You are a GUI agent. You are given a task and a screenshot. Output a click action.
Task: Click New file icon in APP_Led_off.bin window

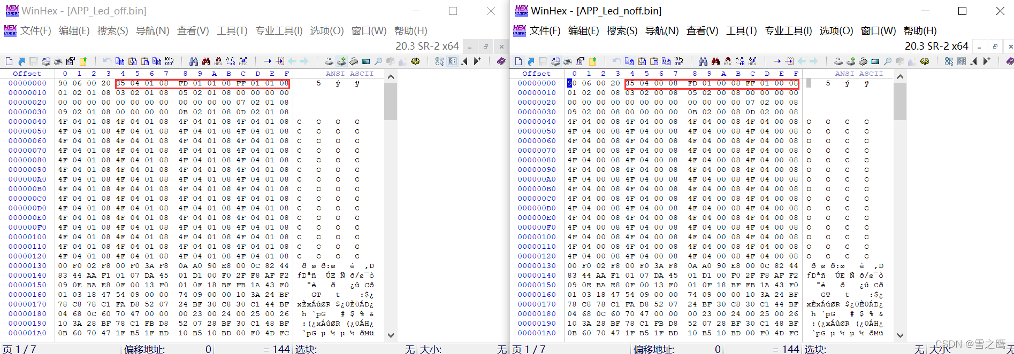pyautogui.click(x=9, y=61)
